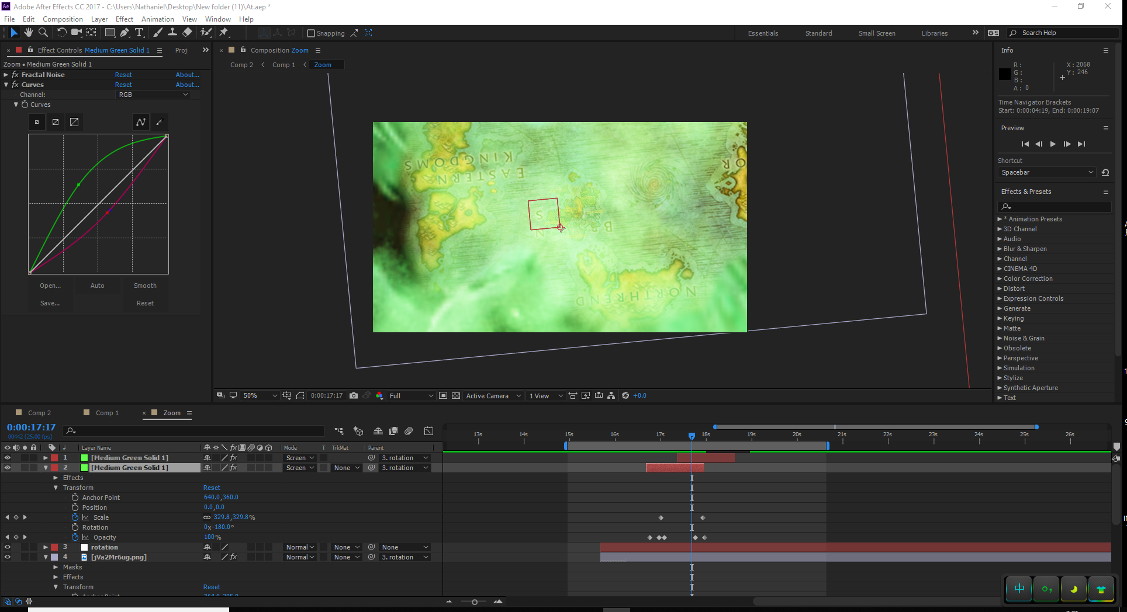Click the timeline zoom slider handle
Screen dimensions: 1127x612
(x=474, y=601)
